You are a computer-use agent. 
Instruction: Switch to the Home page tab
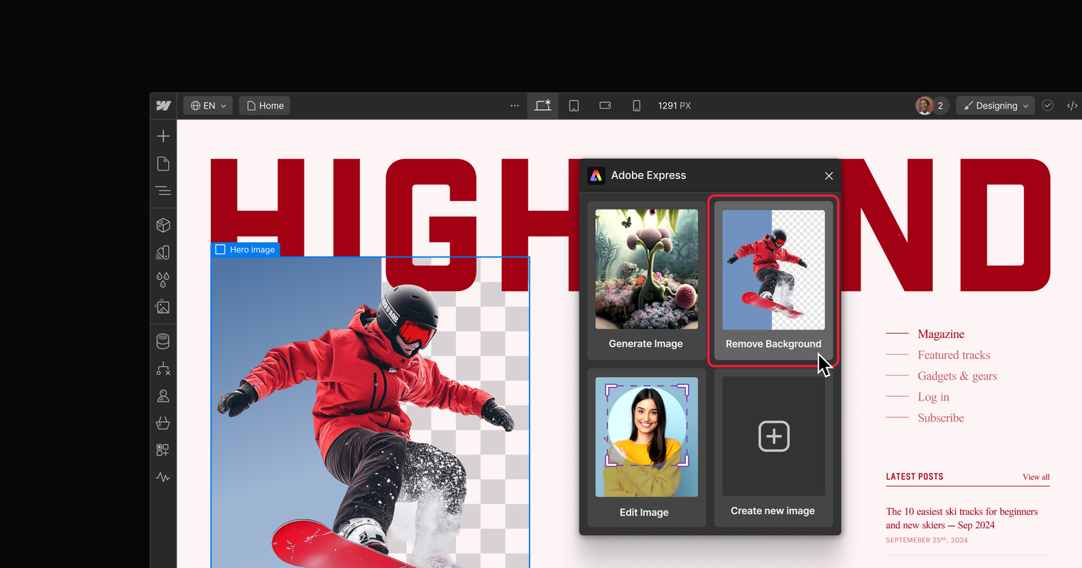coord(264,105)
